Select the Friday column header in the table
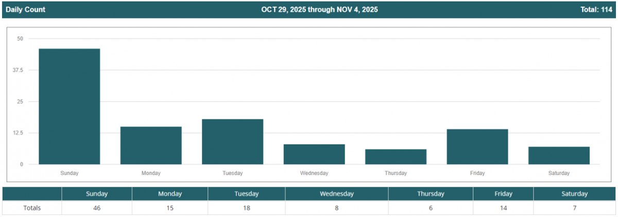Image resolution: width=618 pixels, height=217 pixels. (x=503, y=194)
